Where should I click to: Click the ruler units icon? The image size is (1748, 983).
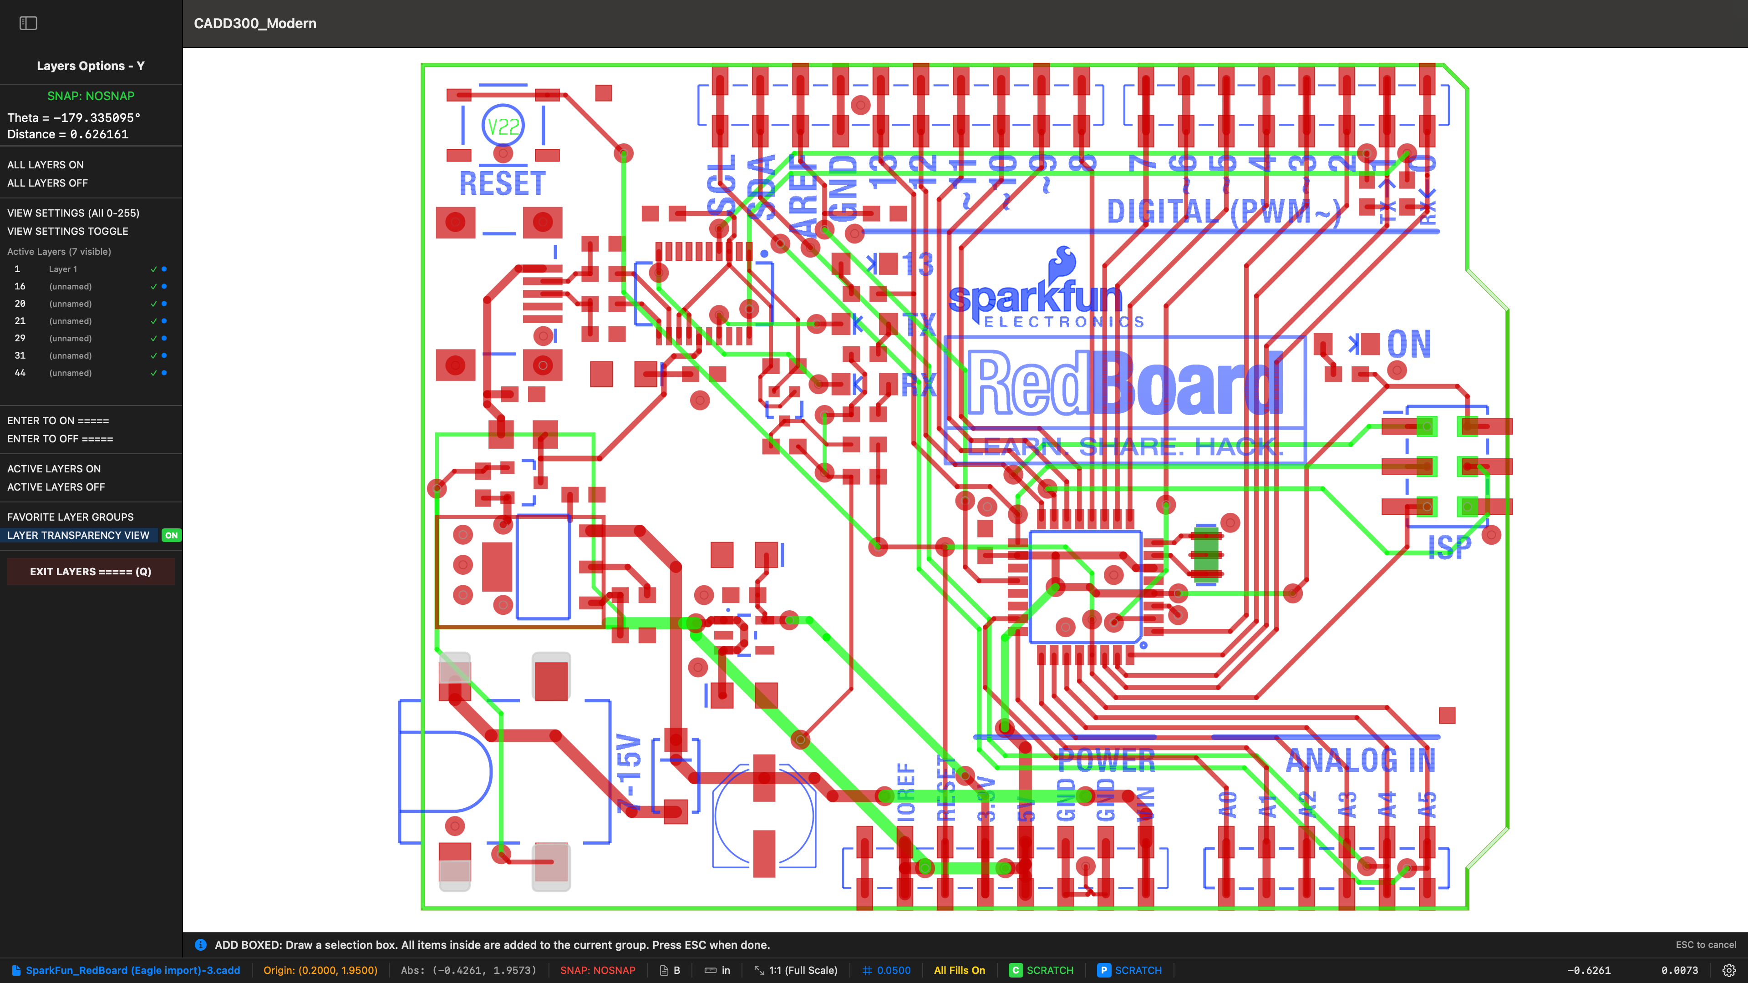711,970
